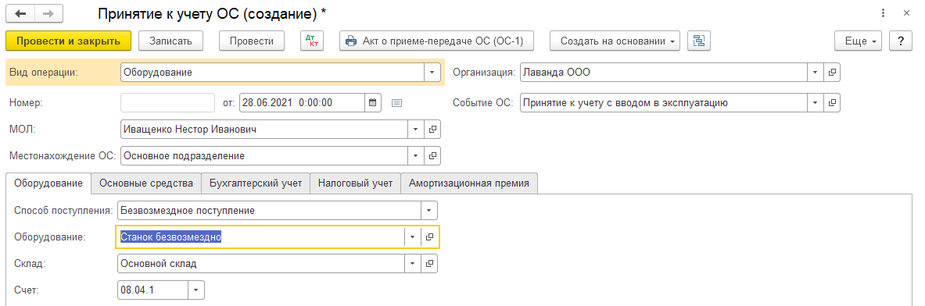Open the Еще menu

point(858,41)
